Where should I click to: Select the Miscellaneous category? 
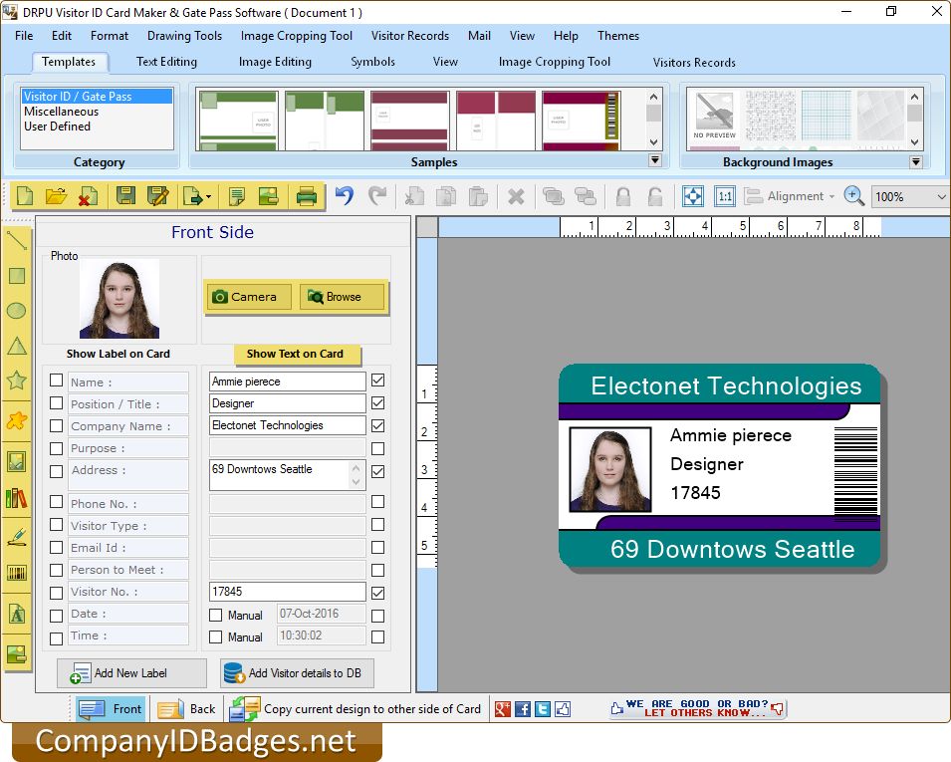[62, 112]
